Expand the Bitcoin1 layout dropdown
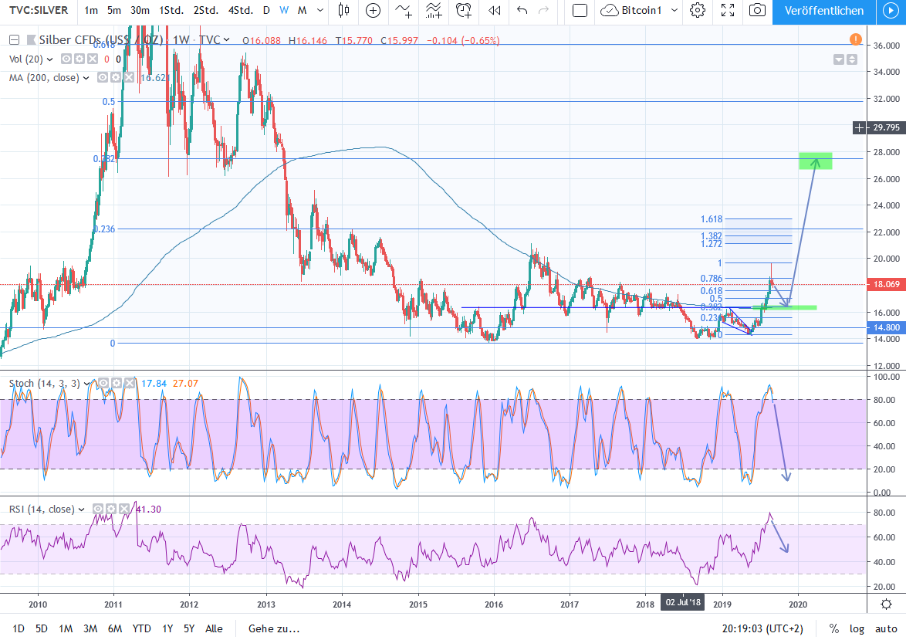 [674, 10]
